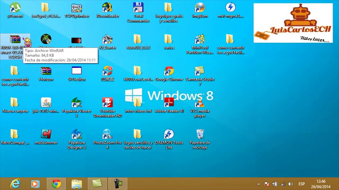Click the ImgBurn desktop icon

[x=199, y=8]
